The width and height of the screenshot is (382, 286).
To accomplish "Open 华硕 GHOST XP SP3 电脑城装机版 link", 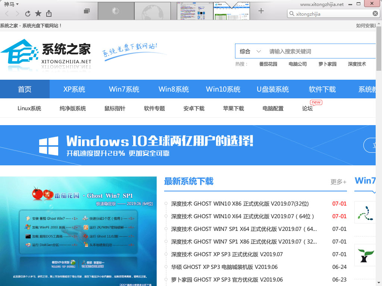I will (x=224, y=267).
